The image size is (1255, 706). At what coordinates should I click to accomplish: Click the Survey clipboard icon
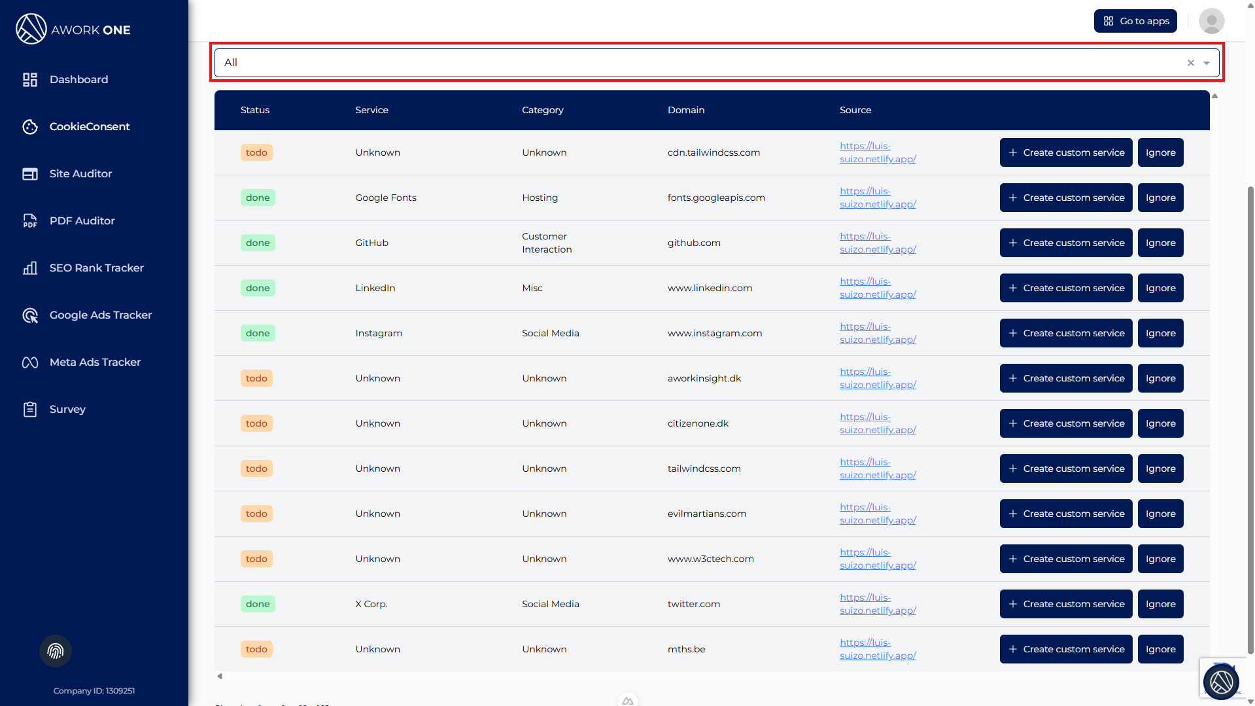coord(30,410)
